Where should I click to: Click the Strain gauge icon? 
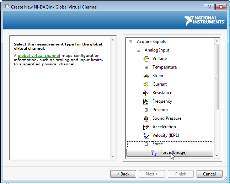(146, 76)
